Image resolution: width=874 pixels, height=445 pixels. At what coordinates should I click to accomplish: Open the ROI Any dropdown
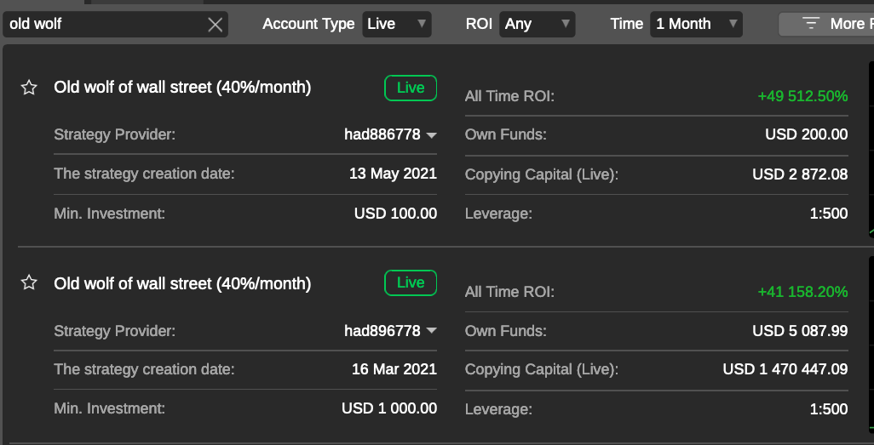[537, 24]
